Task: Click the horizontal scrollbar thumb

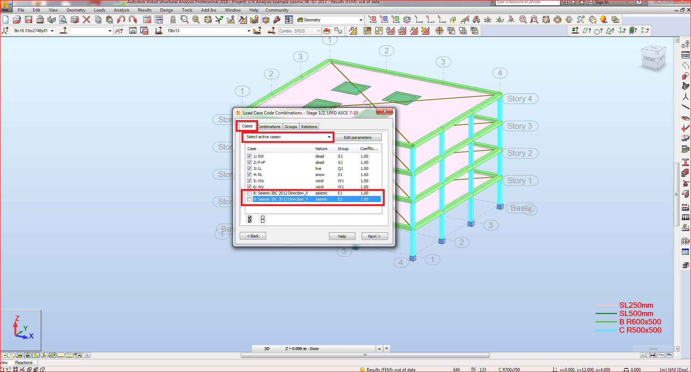Action: (365, 355)
